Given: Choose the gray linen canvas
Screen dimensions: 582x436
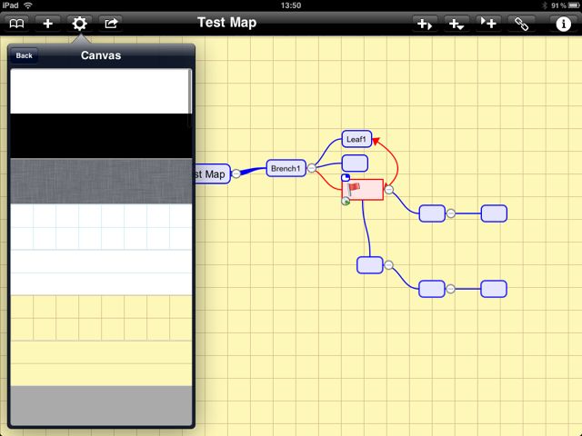Looking at the screenshot, I should [x=101, y=182].
